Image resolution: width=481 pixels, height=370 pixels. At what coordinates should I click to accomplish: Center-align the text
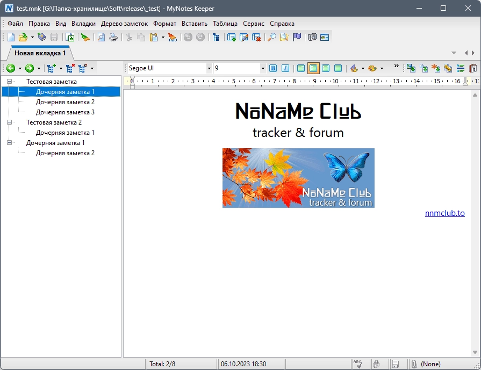[326, 68]
